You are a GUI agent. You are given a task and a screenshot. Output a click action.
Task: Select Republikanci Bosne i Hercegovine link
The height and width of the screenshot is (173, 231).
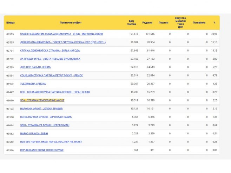[42, 150]
